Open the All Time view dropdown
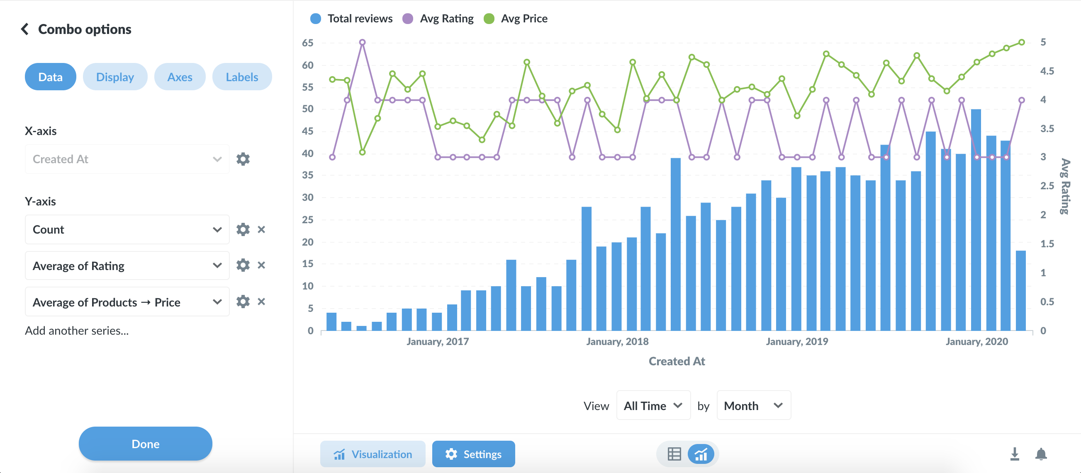Viewport: 1081px width, 473px height. [x=653, y=405]
